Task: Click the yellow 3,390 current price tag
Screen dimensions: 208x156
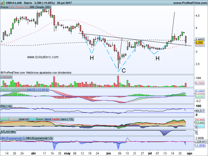Action: click(199, 42)
